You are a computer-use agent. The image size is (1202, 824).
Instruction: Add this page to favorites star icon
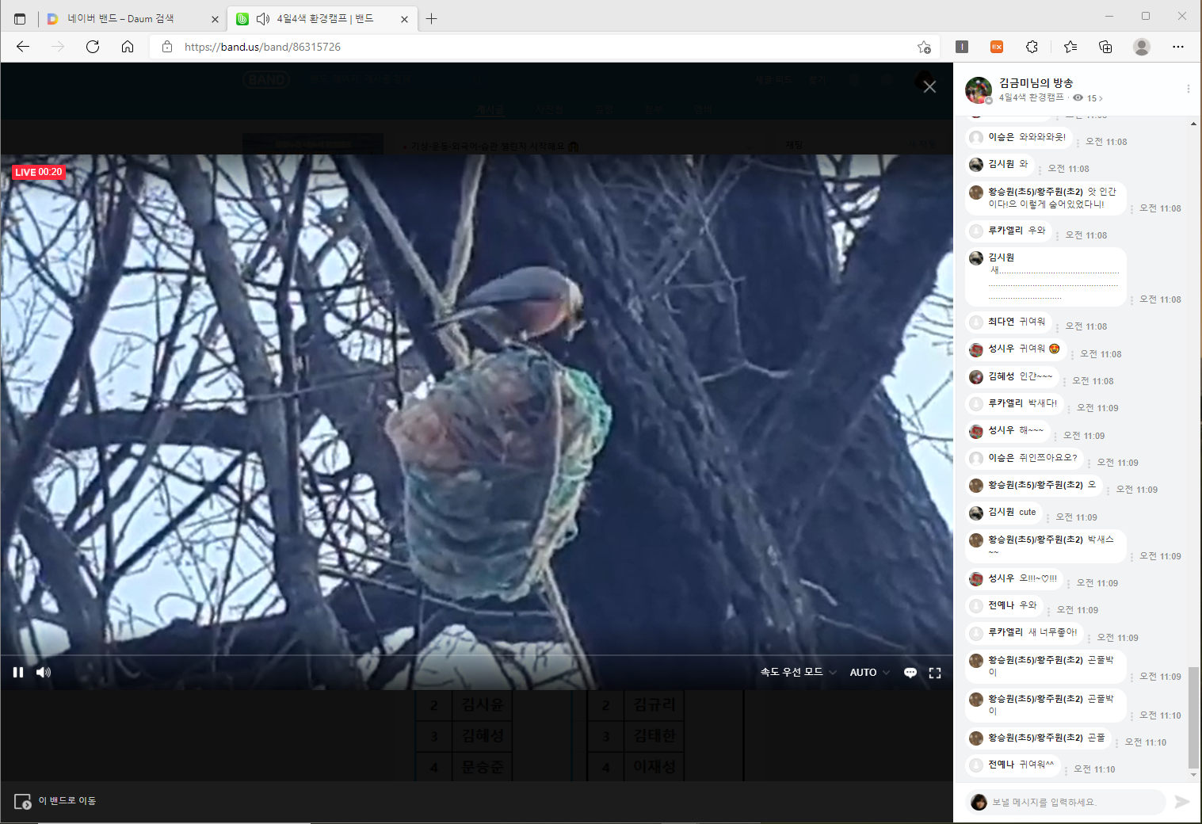coord(924,47)
